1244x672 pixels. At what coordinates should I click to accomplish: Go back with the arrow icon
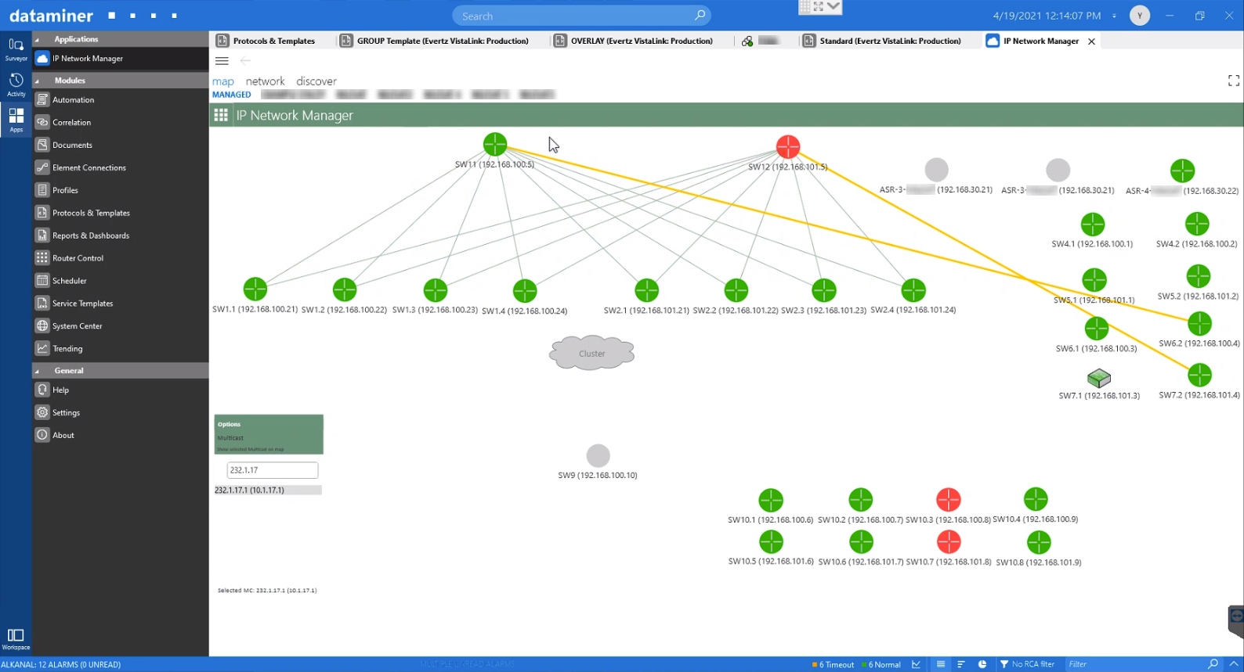pyautogui.click(x=245, y=60)
